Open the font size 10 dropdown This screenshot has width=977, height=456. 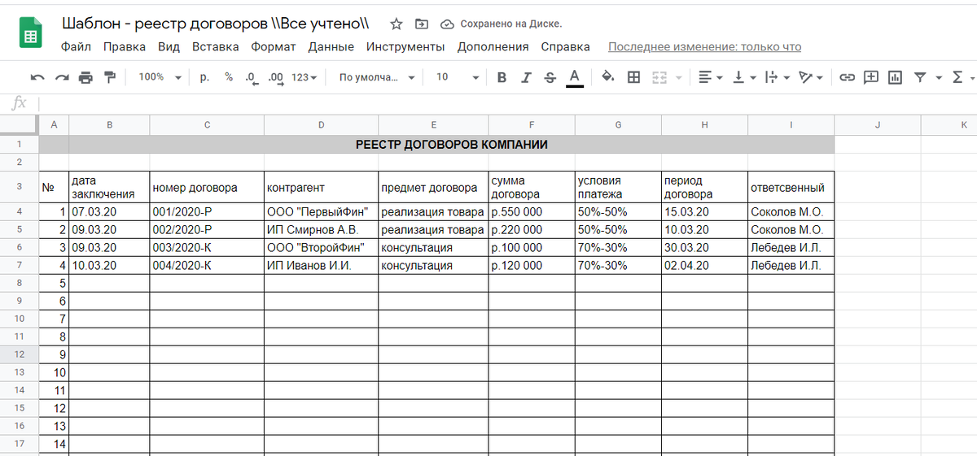click(x=458, y=77)
